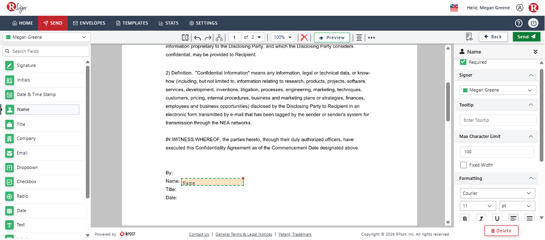Select the Initials field icon
The width and height of the screenshot is (545, 240).
(10, 80)
